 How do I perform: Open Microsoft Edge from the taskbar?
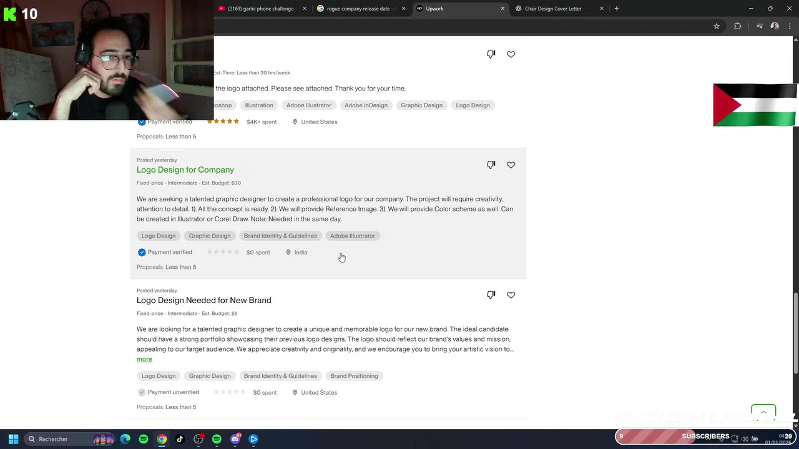point(125,439)
